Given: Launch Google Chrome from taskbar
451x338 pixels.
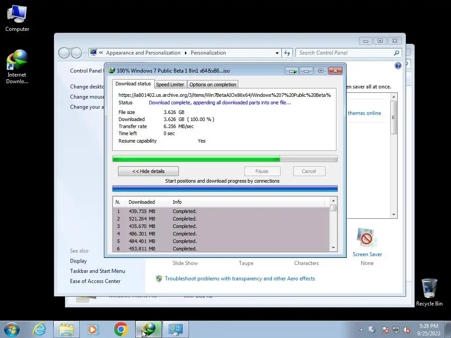Looking at the screenshot, I should tap(121, 329).
